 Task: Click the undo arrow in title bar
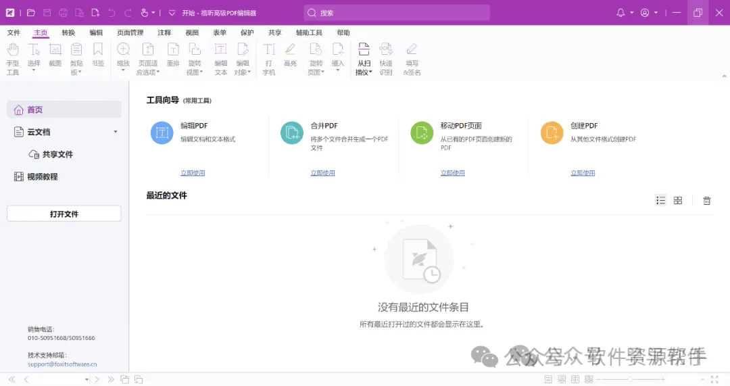point(112,13)
